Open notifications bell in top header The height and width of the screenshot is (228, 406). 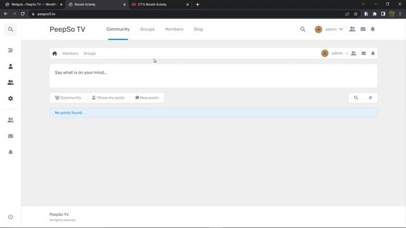[372, 29]
